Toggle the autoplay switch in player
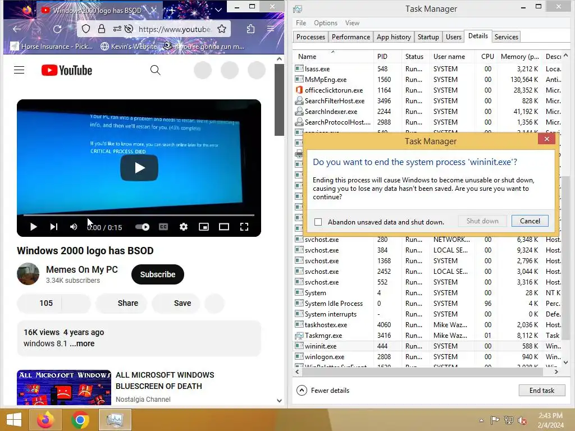 click(142, 227)
